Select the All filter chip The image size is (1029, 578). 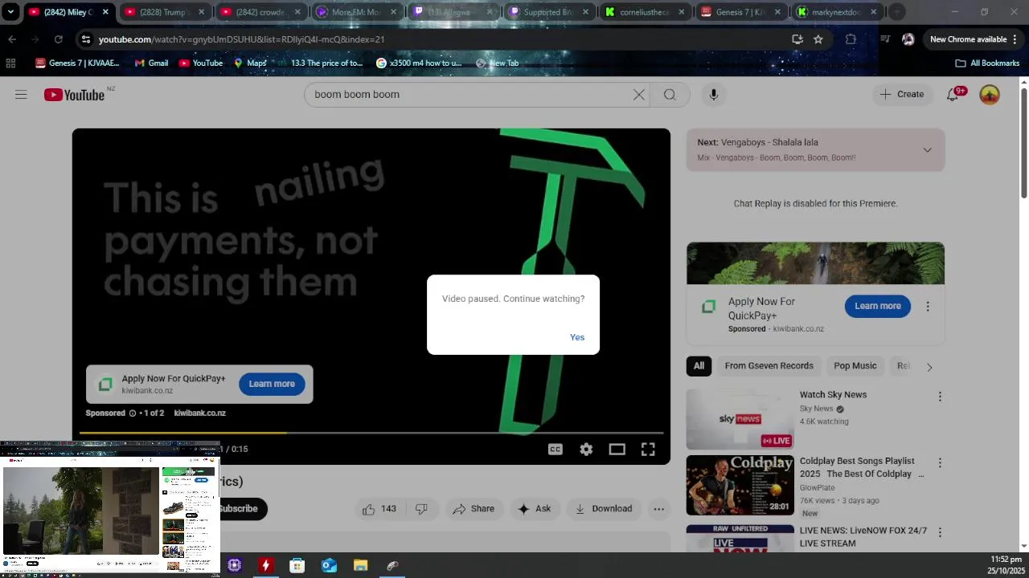click(699, 366)
